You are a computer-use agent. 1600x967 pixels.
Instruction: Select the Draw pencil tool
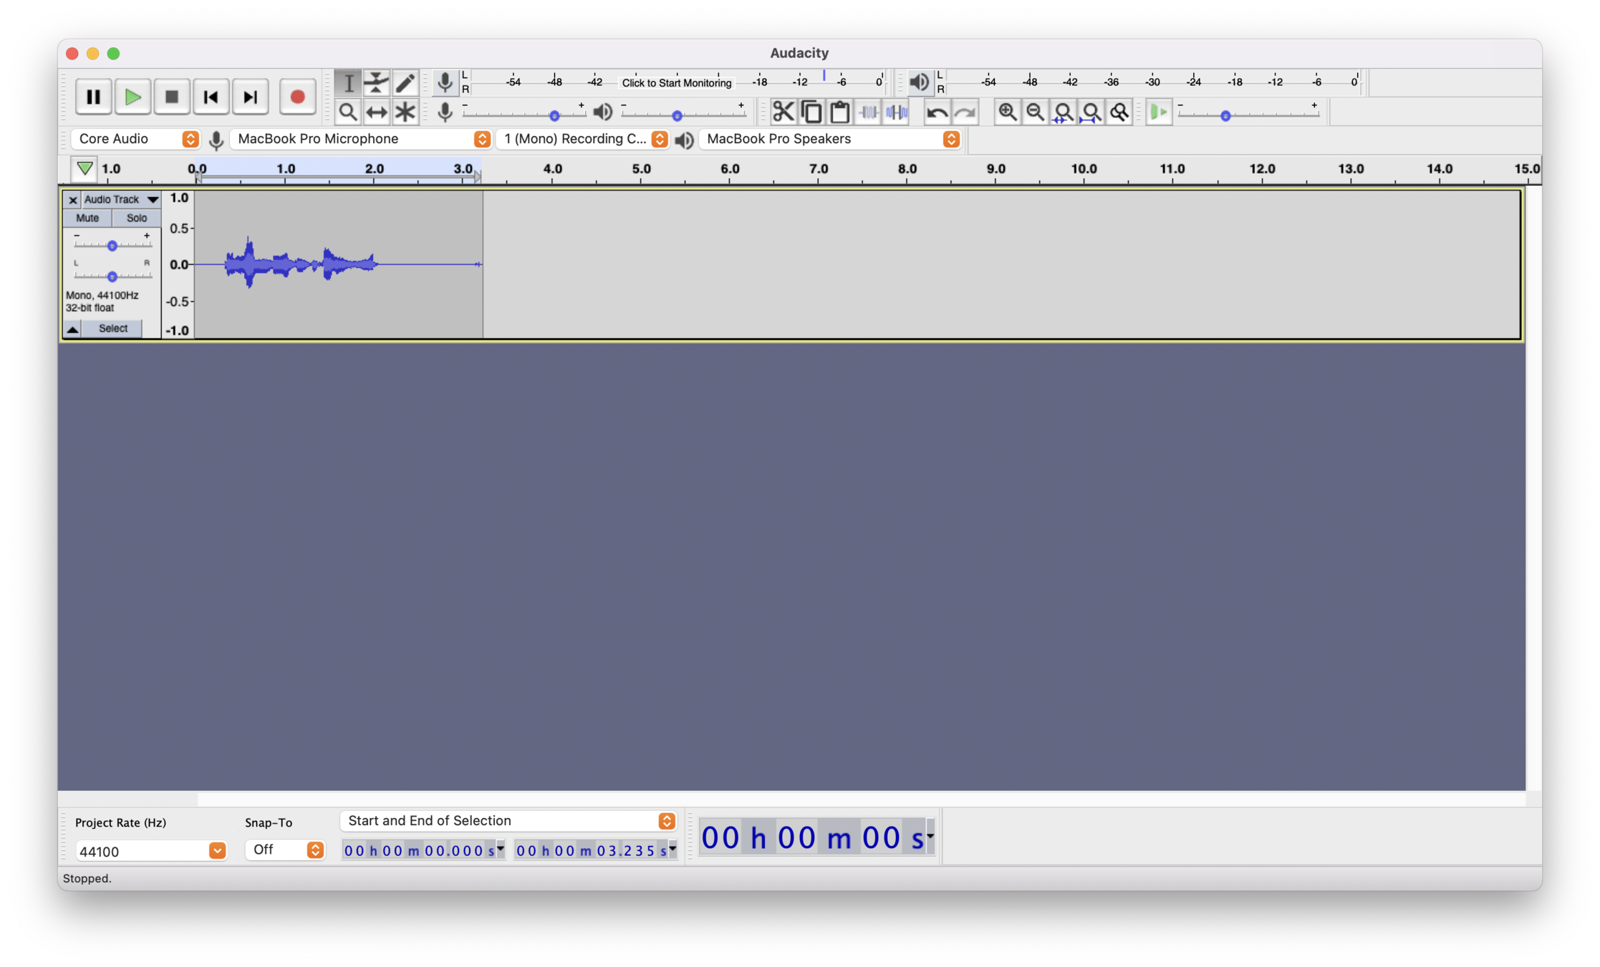405,82
